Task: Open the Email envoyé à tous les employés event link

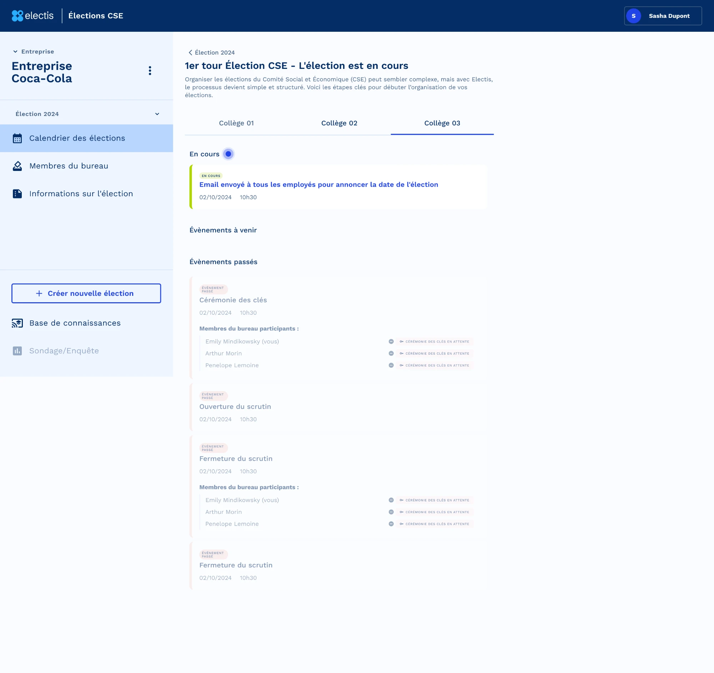Action: pyautogui.click(x=318, y=184)
